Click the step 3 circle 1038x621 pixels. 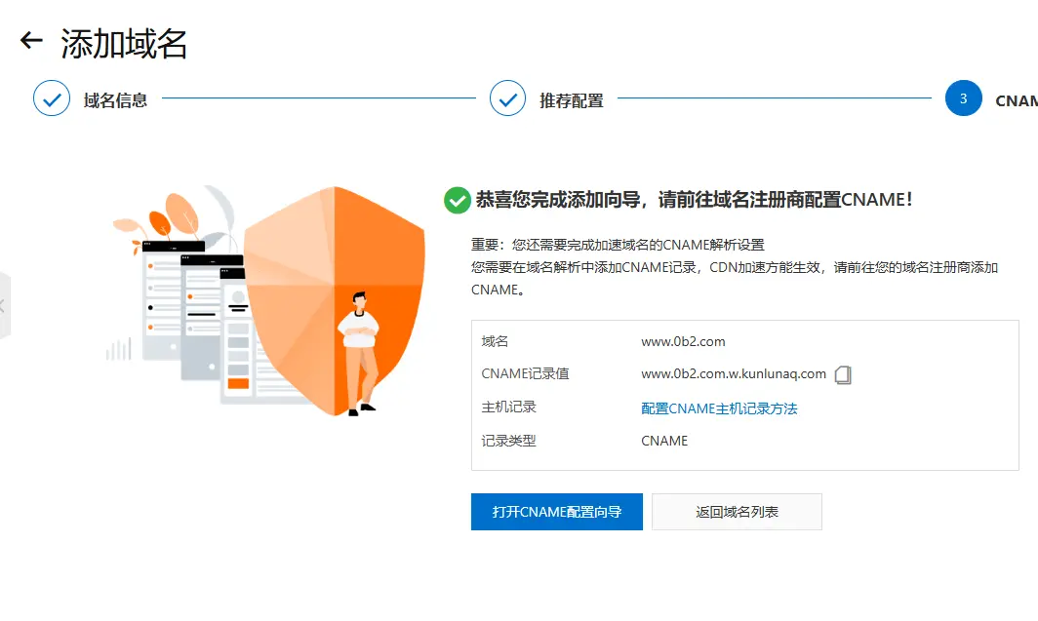[x=963, y=98]
